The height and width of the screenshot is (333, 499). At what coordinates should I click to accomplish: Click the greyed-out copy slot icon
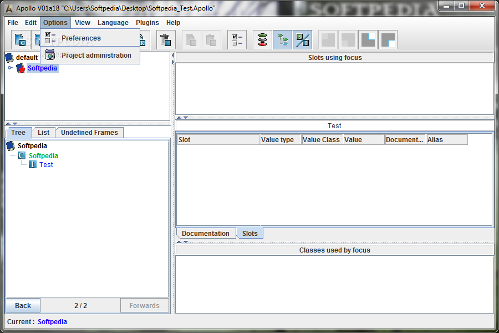(x=191, y=40)
